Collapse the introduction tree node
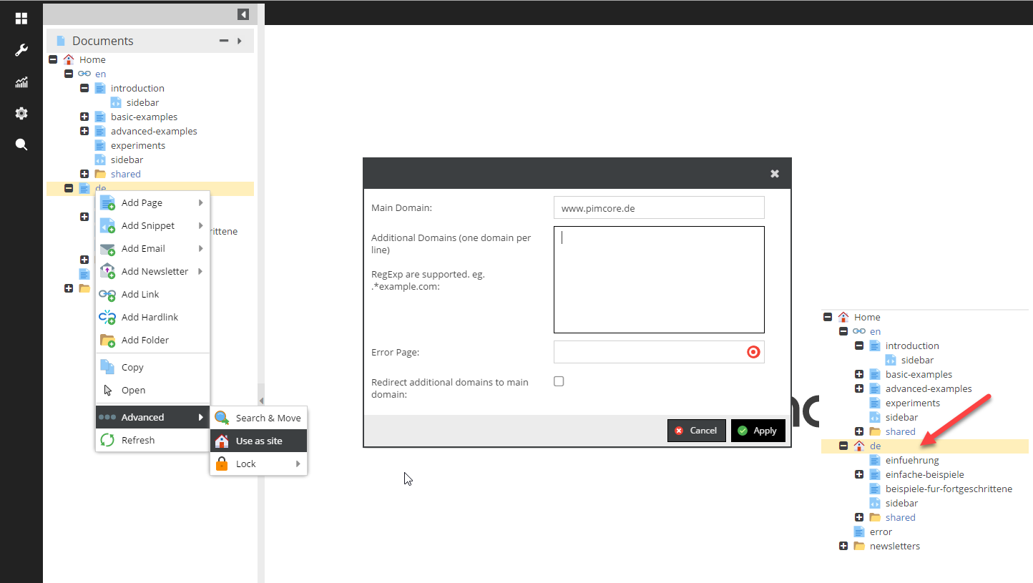This screenshot has height=583, width=1033. tap(84, 88)
